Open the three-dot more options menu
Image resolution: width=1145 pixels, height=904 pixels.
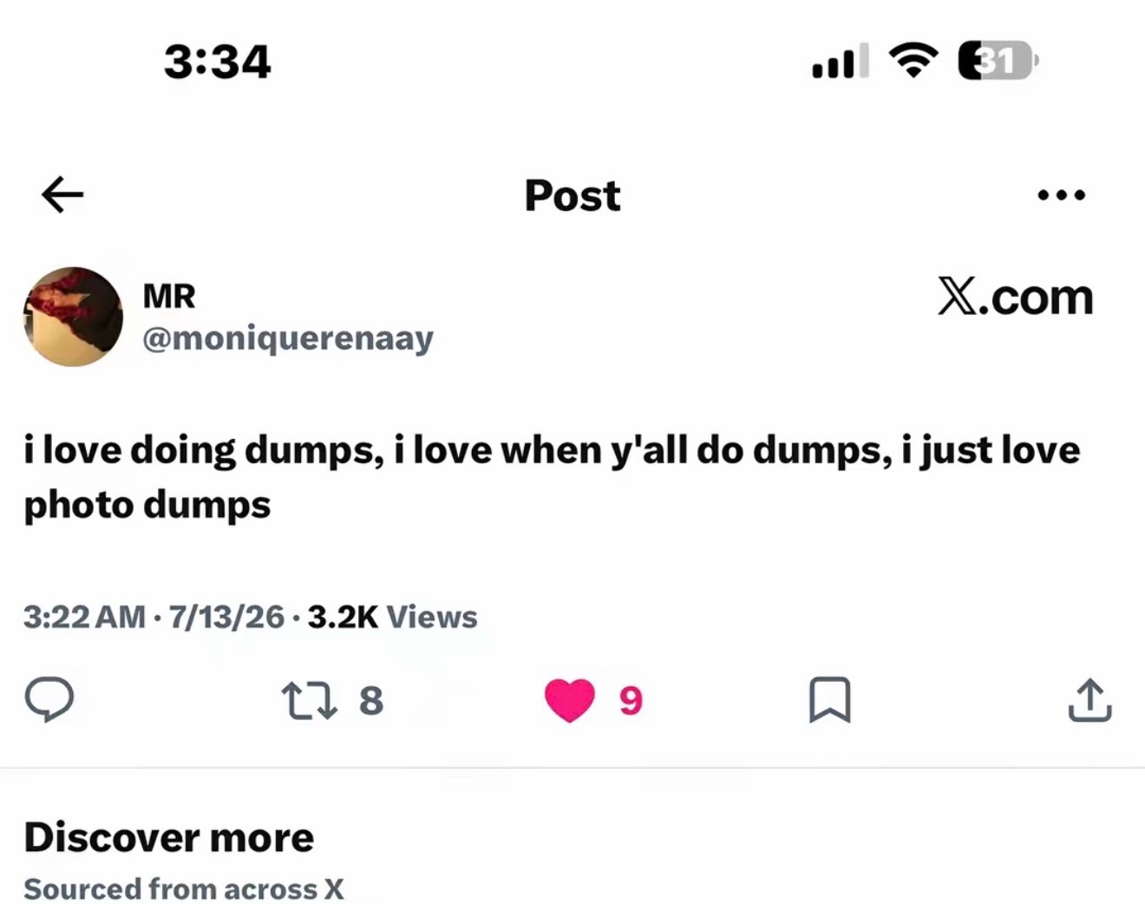[1061, 195]
